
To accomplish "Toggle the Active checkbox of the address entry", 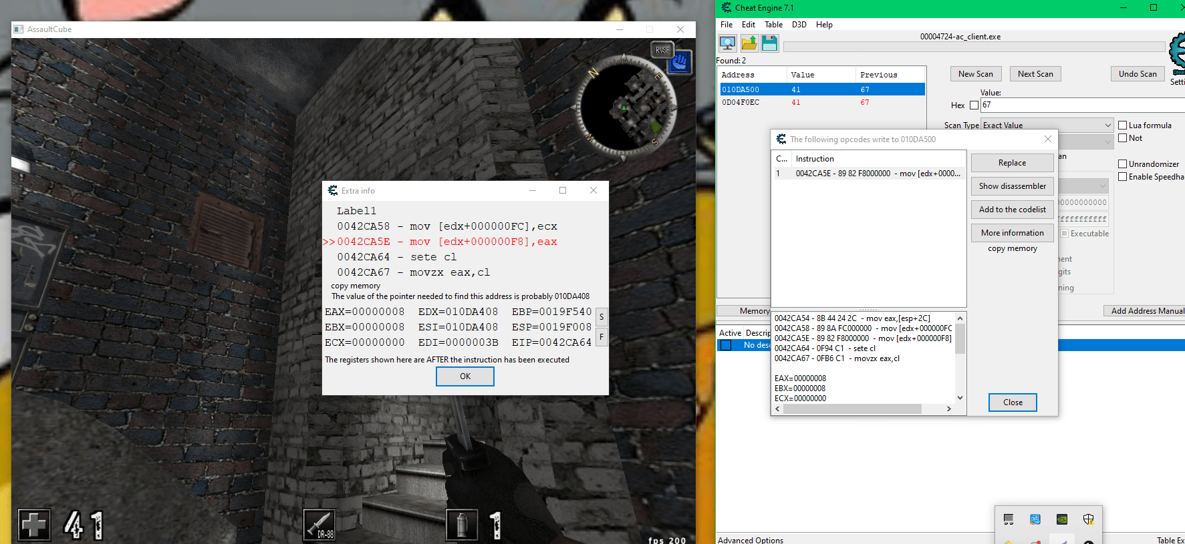I will (726, 345).
